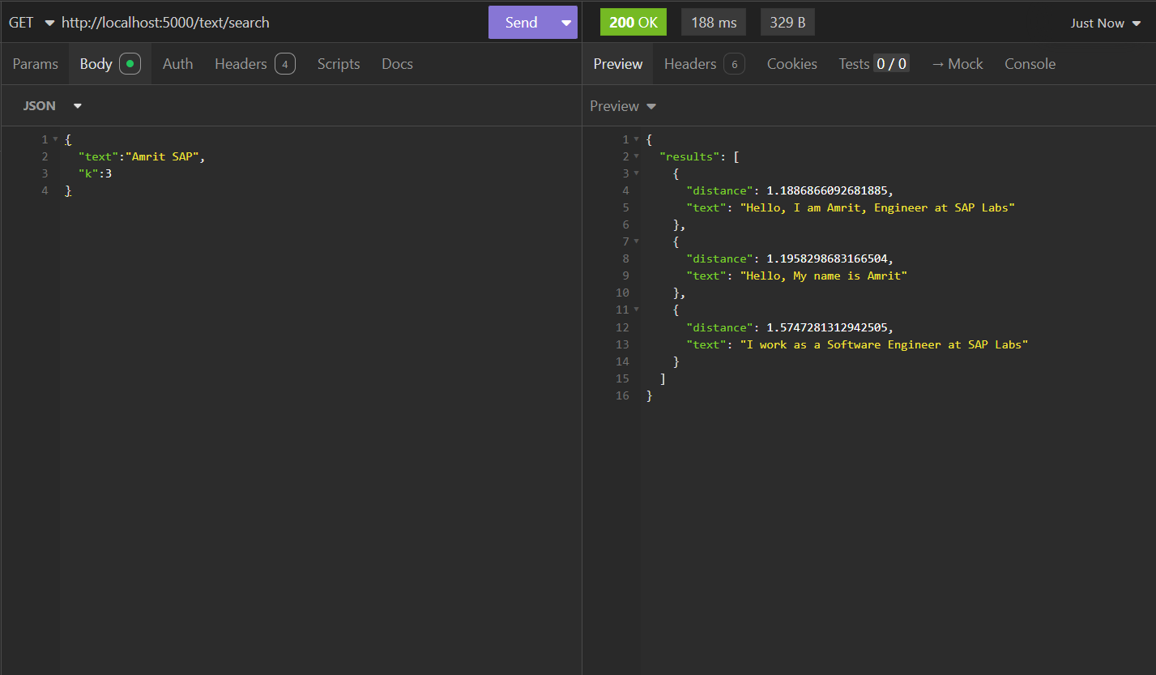Click the Send button

point(521,23)
